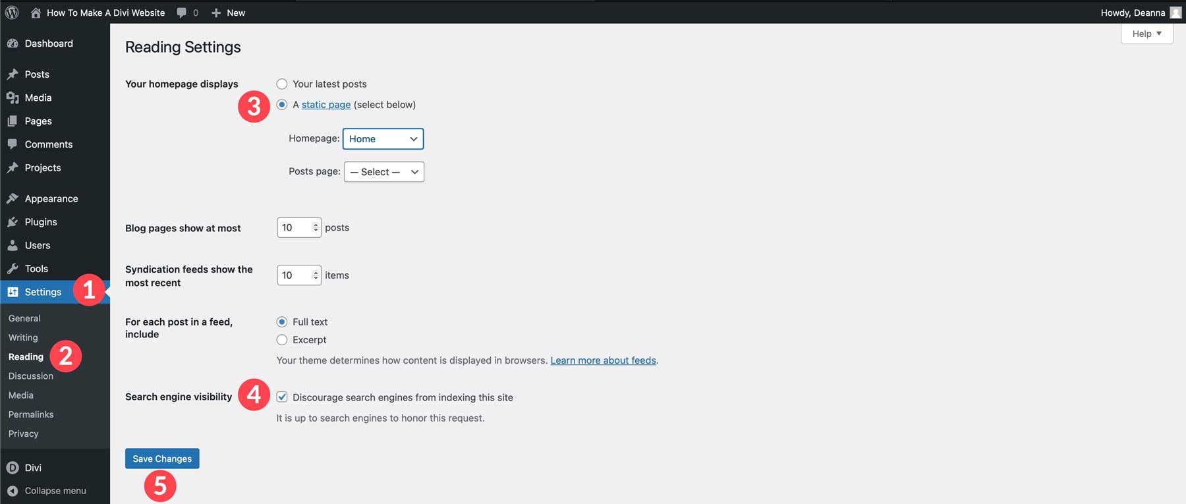Open 'Learn more about feeds' link
1186x504 pixels.
604,360
